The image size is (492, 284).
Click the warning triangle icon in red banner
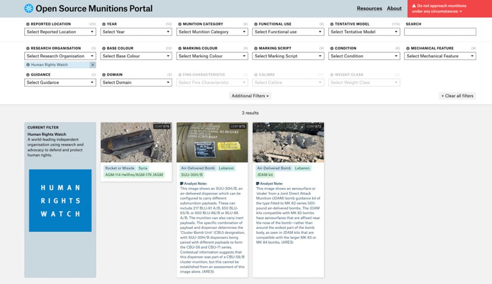(414, 5)
